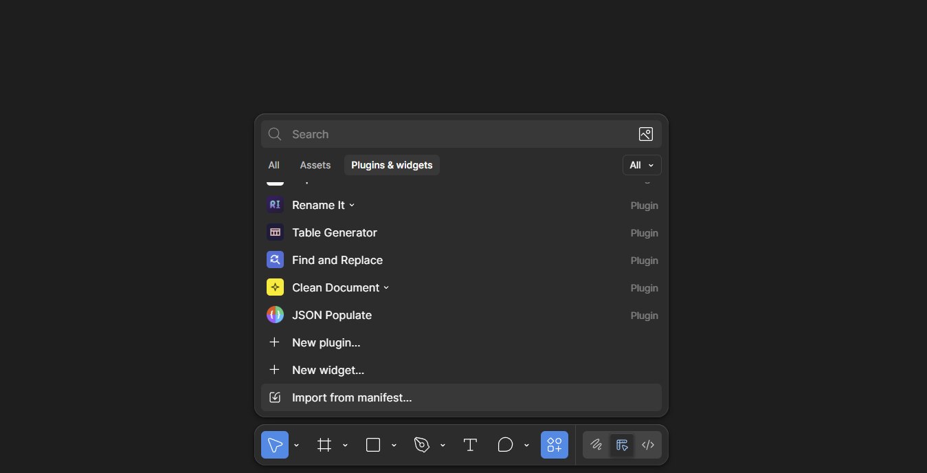Click the Clean Document yellow icon

[275, 287]
